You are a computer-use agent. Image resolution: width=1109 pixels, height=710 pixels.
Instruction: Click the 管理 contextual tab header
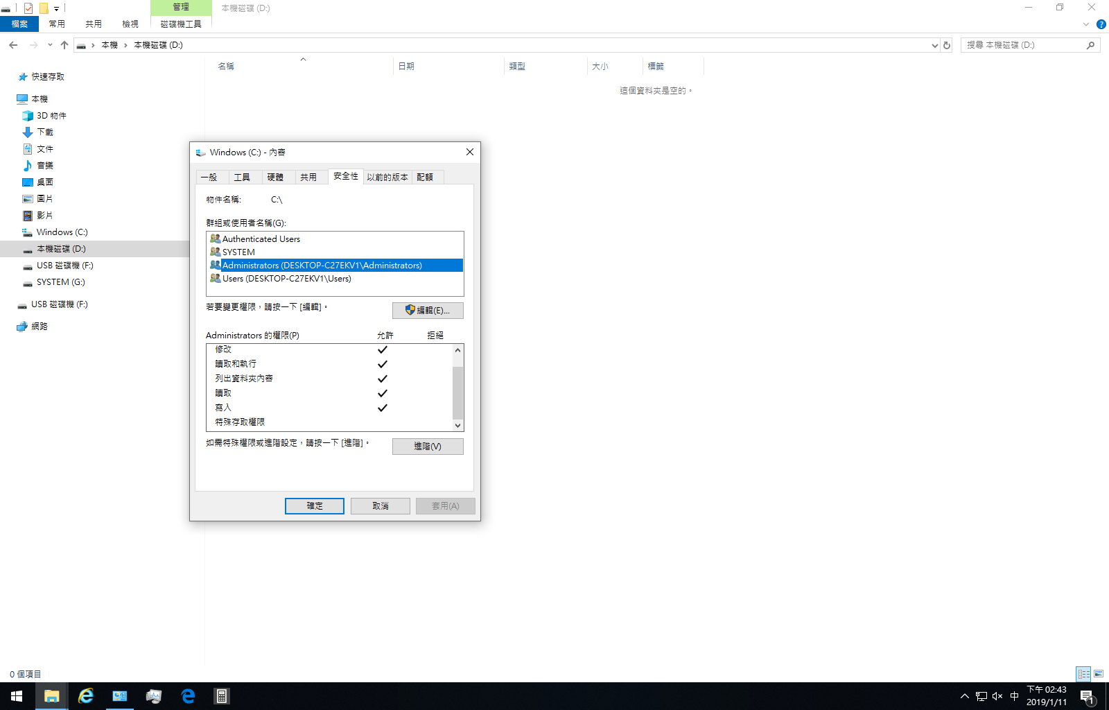pyautogui.click(x=181, y=7)
